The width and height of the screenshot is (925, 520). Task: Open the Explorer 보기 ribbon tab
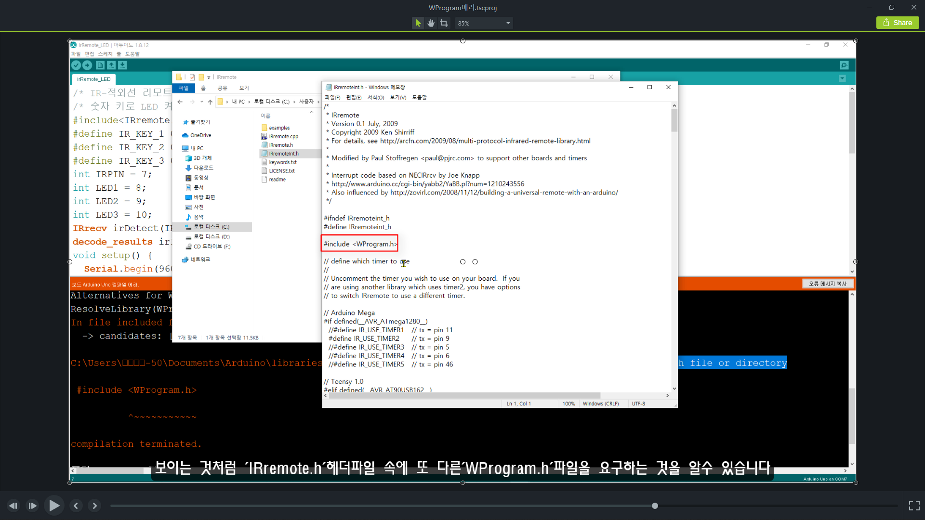coord(244,88)
